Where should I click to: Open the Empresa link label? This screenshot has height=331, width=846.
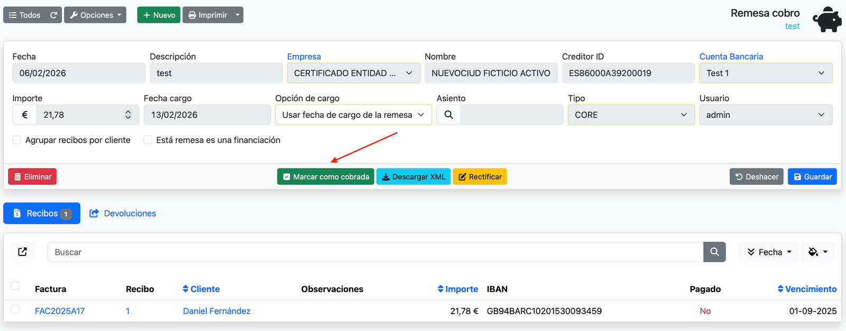pos(304,56)
